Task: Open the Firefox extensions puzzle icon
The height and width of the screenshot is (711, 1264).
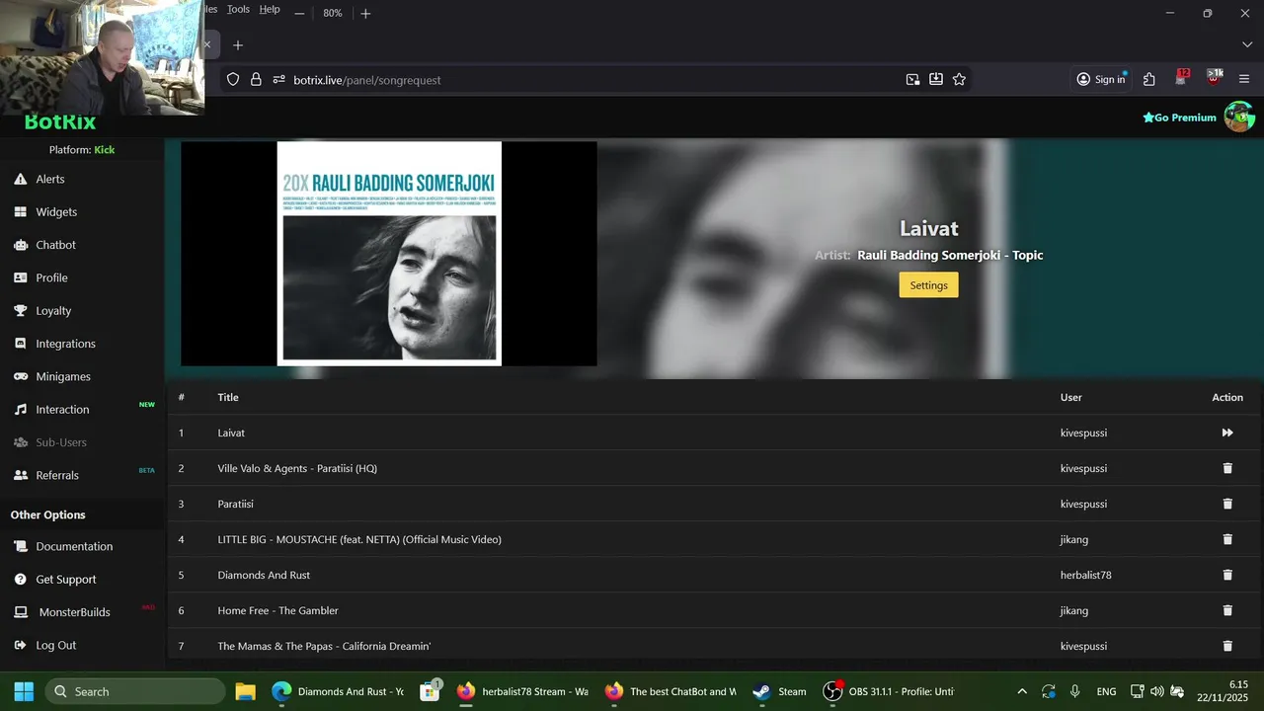Action: [x=1149, y=80]
